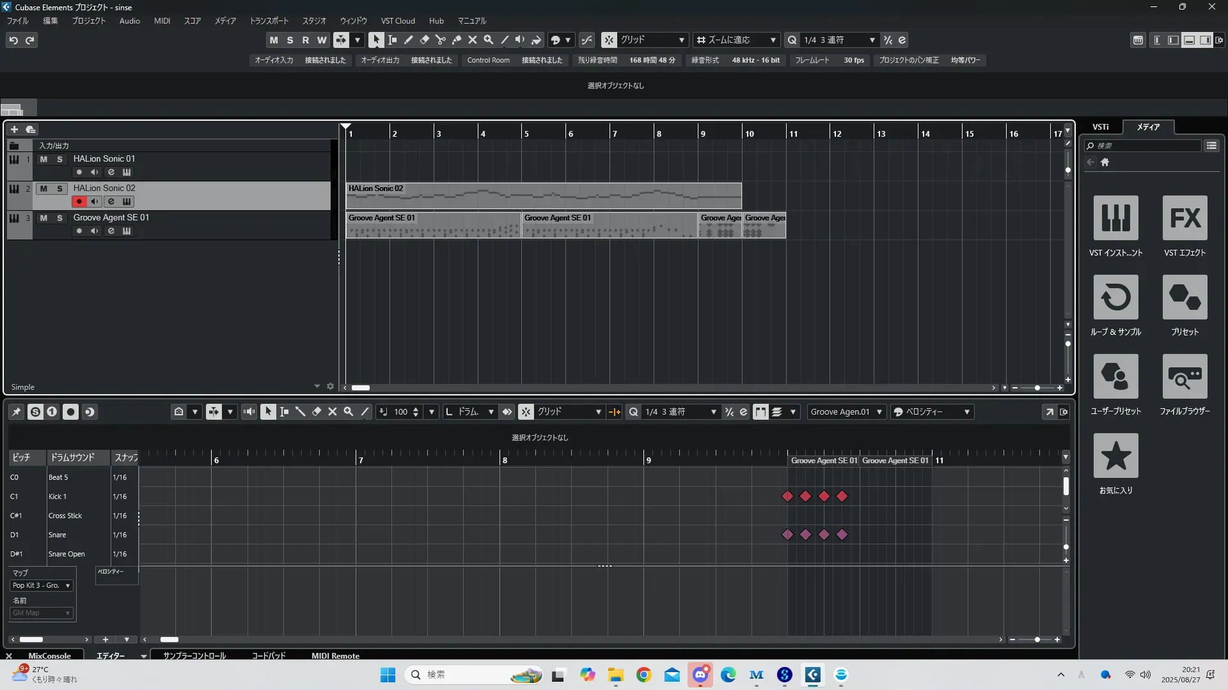Solo the Groove Agent SE 01 track
This screenshot has width=1228, height=690.
[59, 218]
